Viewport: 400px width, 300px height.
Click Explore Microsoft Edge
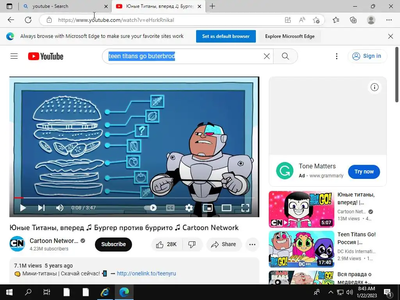[x=290, y=36]
